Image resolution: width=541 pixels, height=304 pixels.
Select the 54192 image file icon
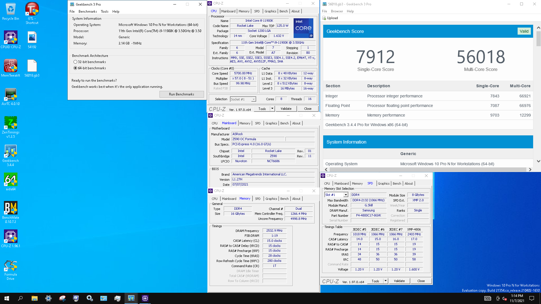click(x=32, y=40)
